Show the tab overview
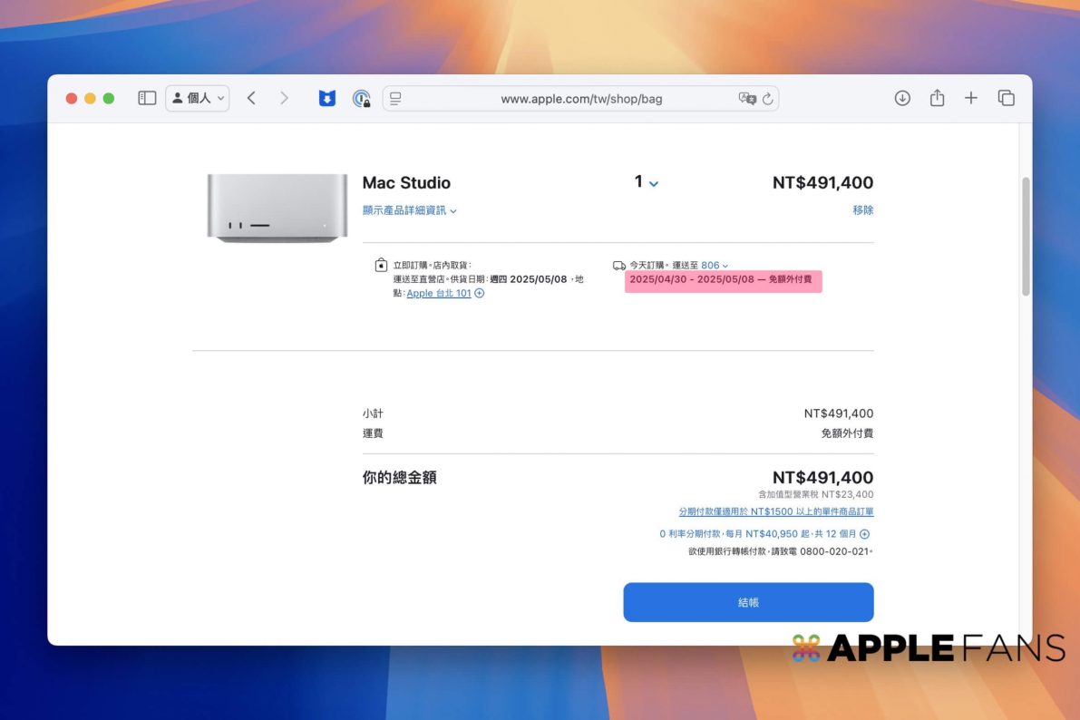 1006,98
